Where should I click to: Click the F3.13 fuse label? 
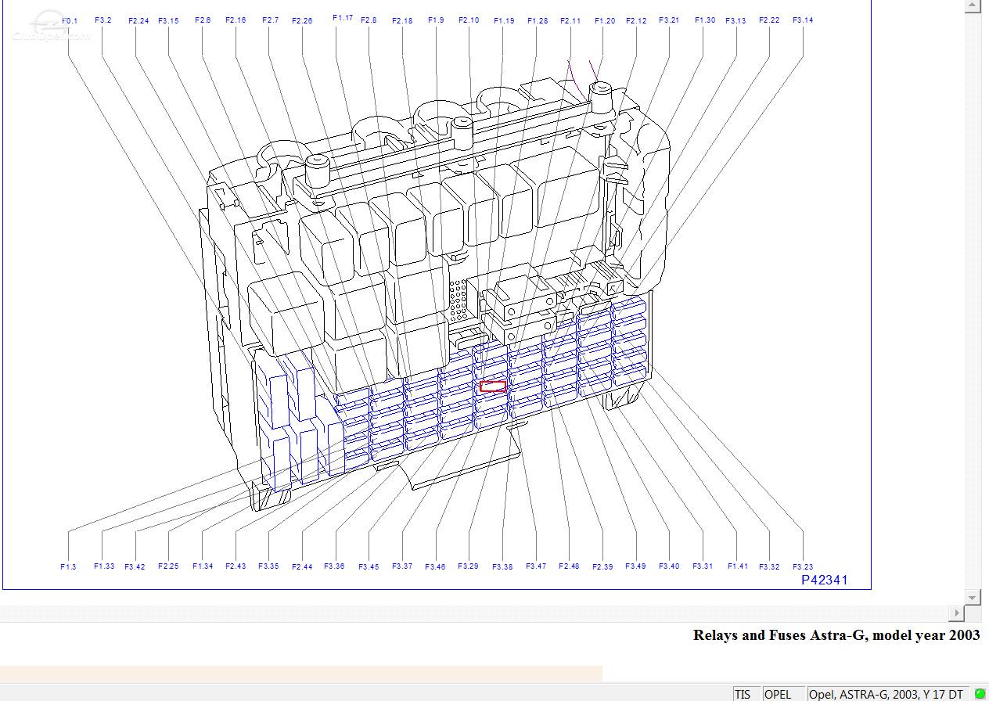pos(735,21)
